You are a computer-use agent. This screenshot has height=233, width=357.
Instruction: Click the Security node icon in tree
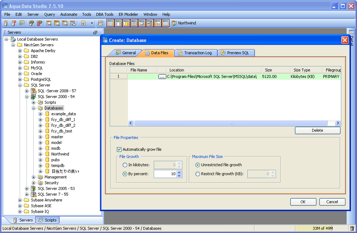pyautogui.click(x=40, y=183)
